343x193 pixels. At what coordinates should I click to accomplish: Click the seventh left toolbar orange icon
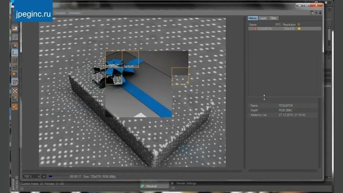coord(15,75)
